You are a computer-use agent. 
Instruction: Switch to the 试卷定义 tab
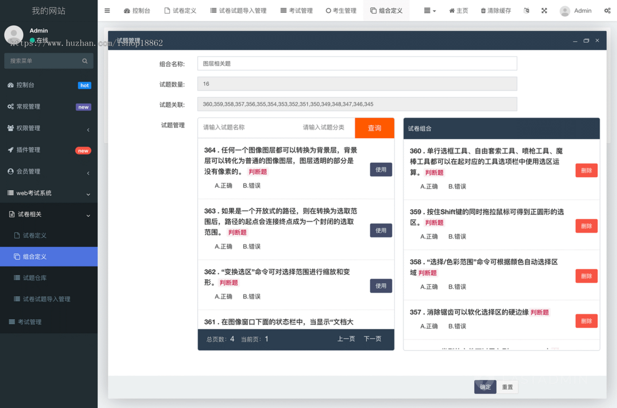[180, 10]
